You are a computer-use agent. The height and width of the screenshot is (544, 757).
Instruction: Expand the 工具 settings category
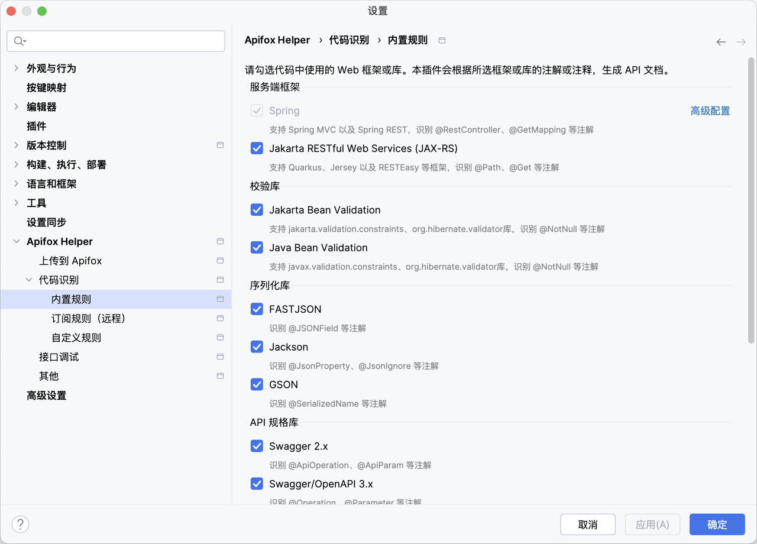[x=15, y=203]
